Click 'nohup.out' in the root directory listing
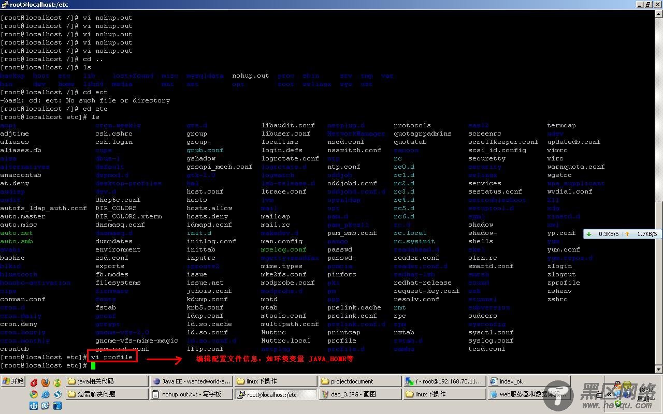Viewport: 663px width, 414px height. [x=251, y=76]
